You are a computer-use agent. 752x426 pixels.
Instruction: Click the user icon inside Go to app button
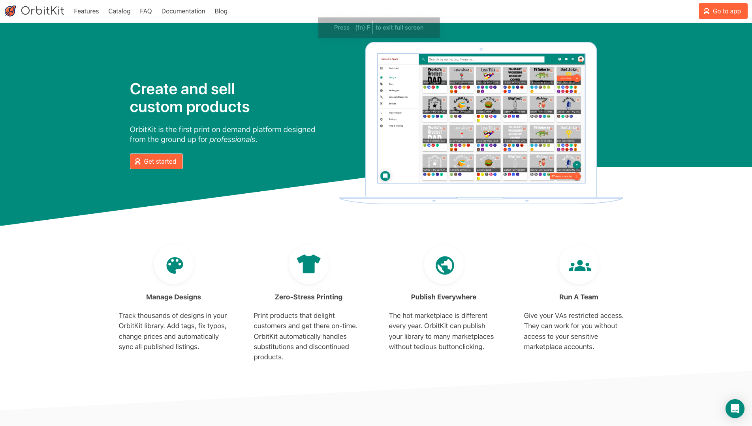(707, 11)
